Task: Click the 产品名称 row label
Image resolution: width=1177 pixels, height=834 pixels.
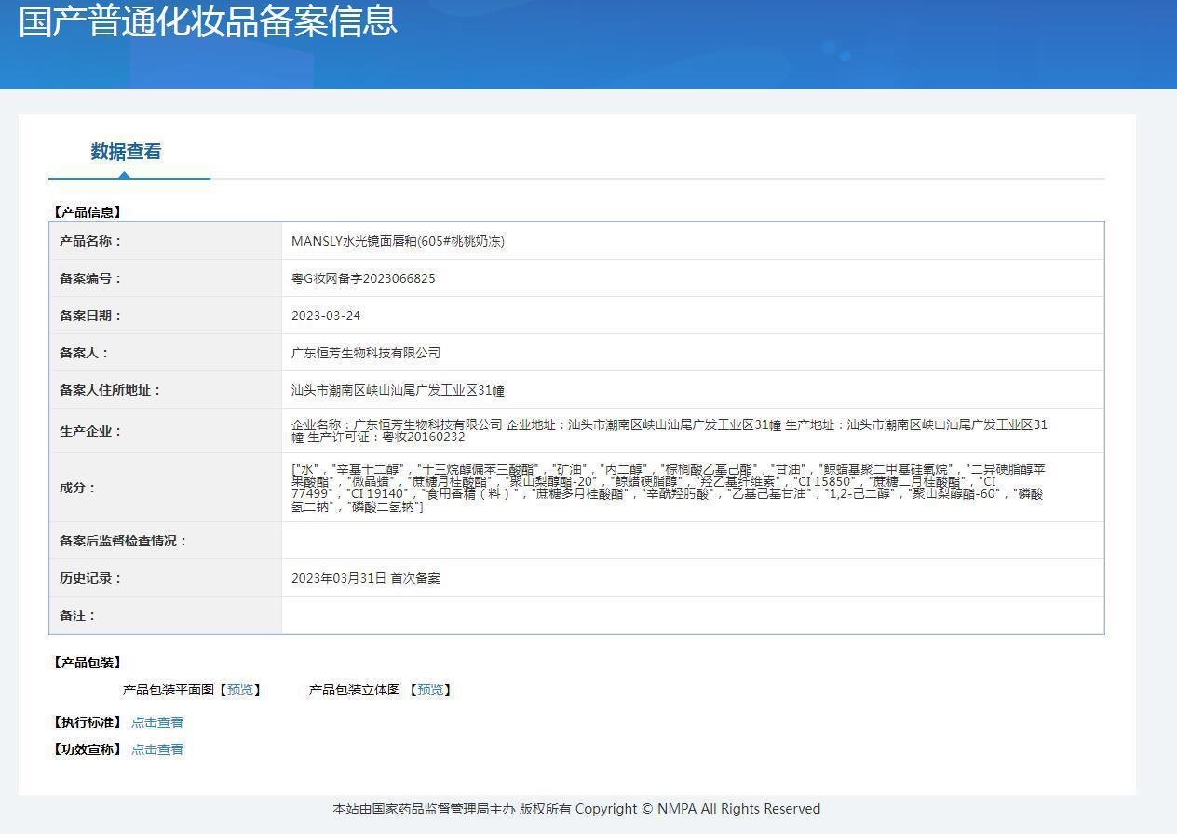Action: (90, 241)
